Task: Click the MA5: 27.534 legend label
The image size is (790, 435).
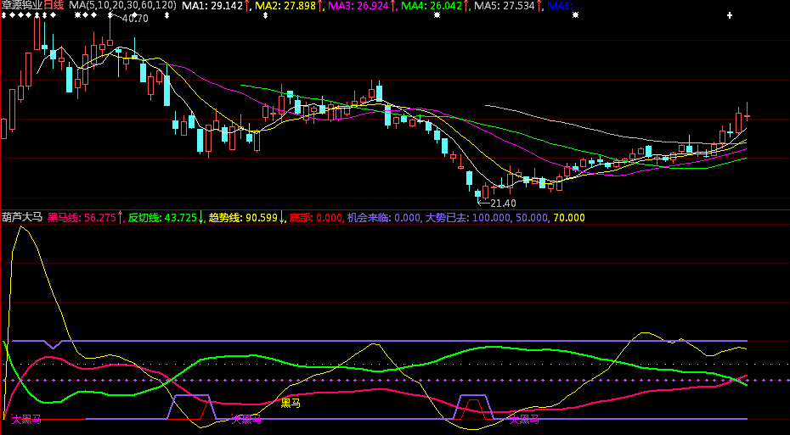Action: [505, 6]
